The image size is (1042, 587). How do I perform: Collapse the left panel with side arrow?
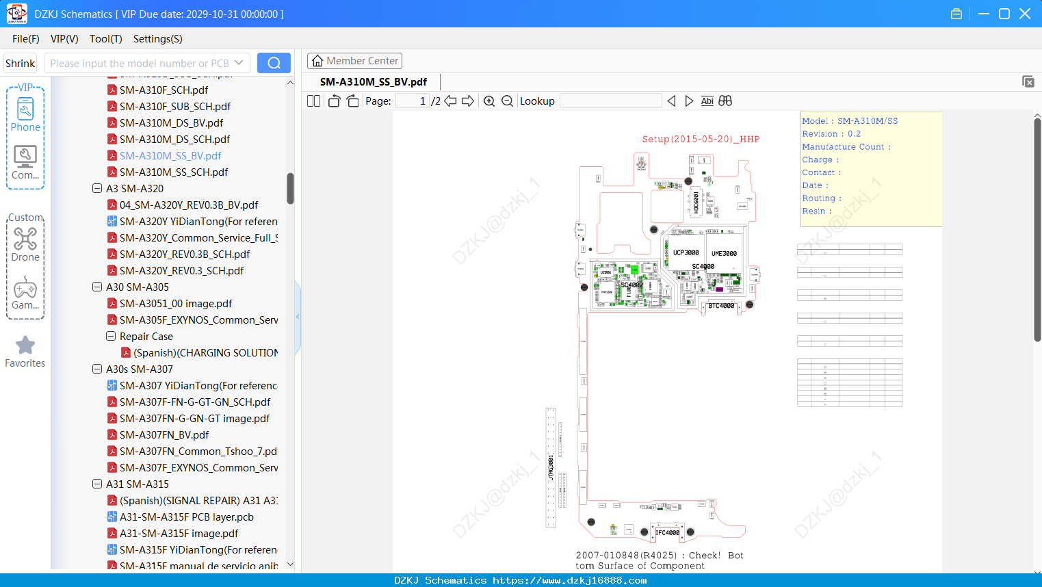(x=298, y=317)
